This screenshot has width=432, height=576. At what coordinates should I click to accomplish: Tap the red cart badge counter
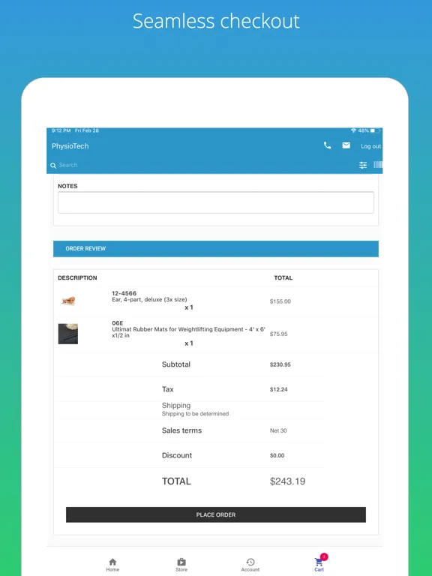click(x=324, y=557)
